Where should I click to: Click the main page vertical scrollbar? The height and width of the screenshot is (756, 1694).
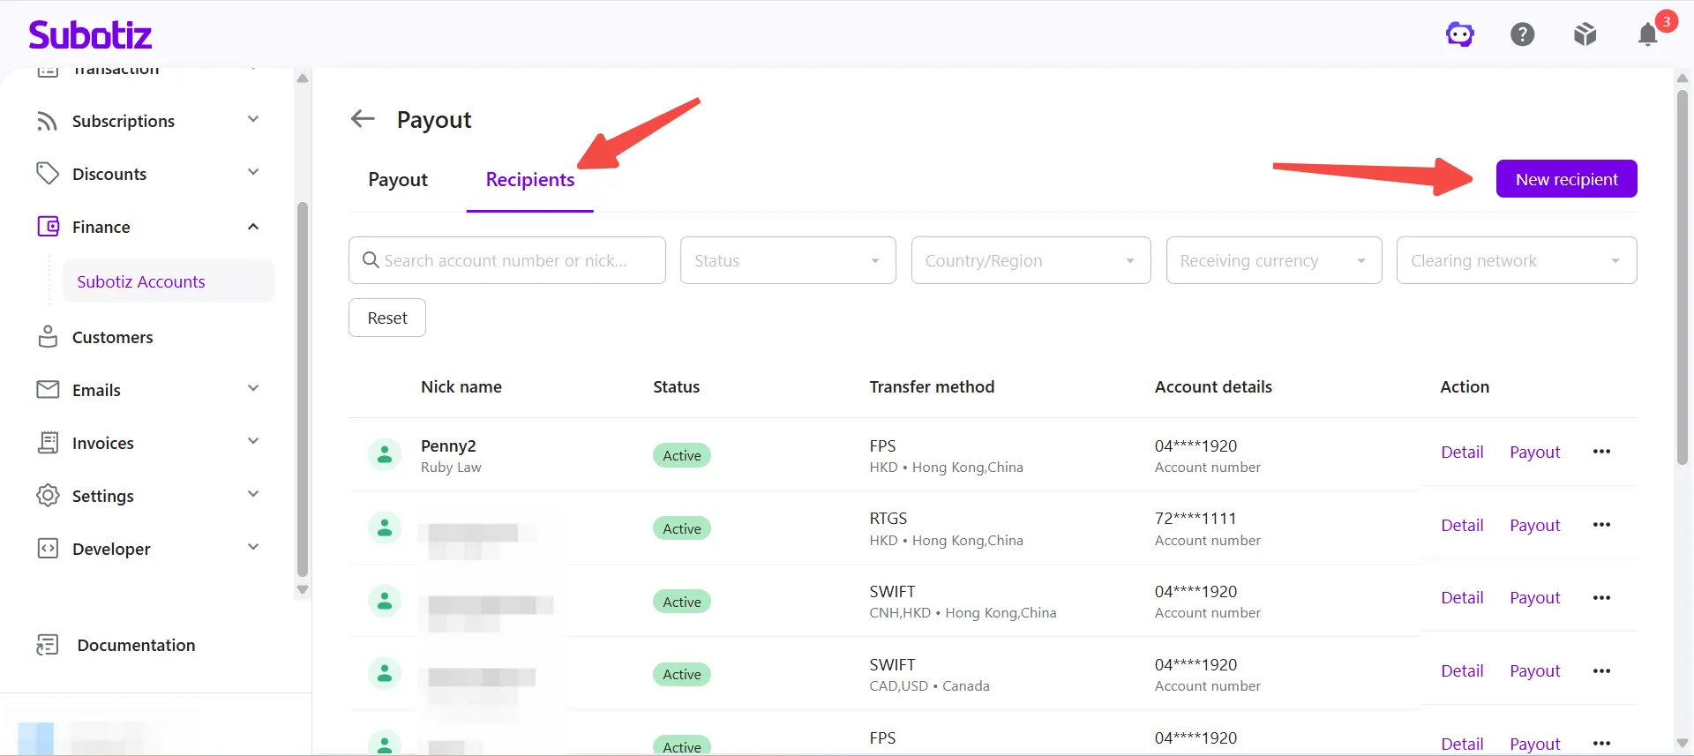[1683, 276]
